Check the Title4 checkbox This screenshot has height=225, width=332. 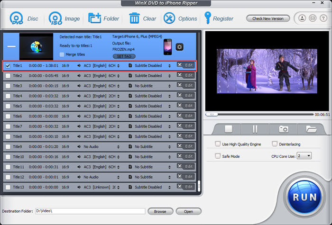click(8, 96)
